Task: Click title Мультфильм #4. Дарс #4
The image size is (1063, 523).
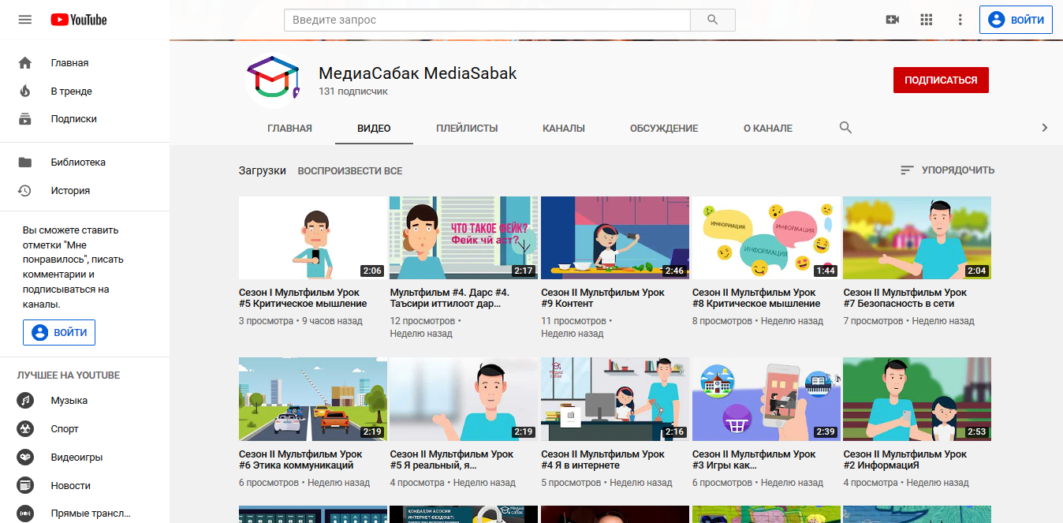Action: (x=450, y=298)
